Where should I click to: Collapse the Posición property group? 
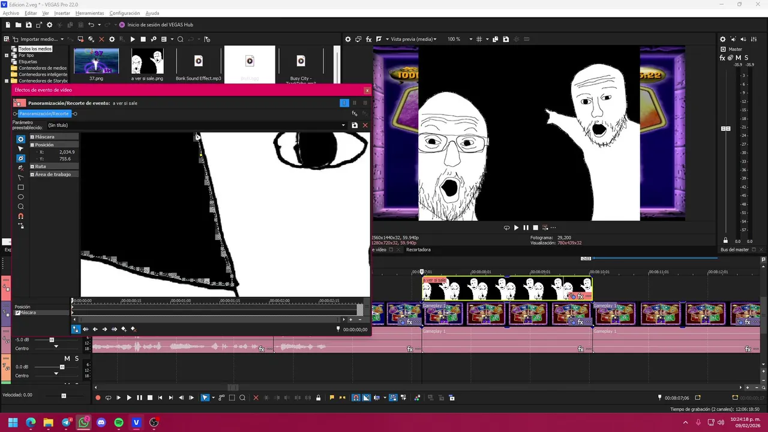[x=32, y=145]
